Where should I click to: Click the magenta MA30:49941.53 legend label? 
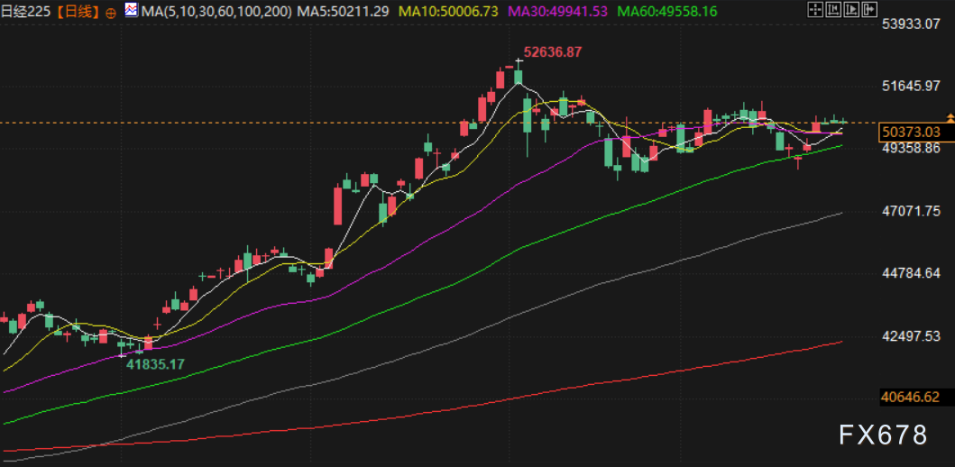pyautogui.click(x=559, y=12)
